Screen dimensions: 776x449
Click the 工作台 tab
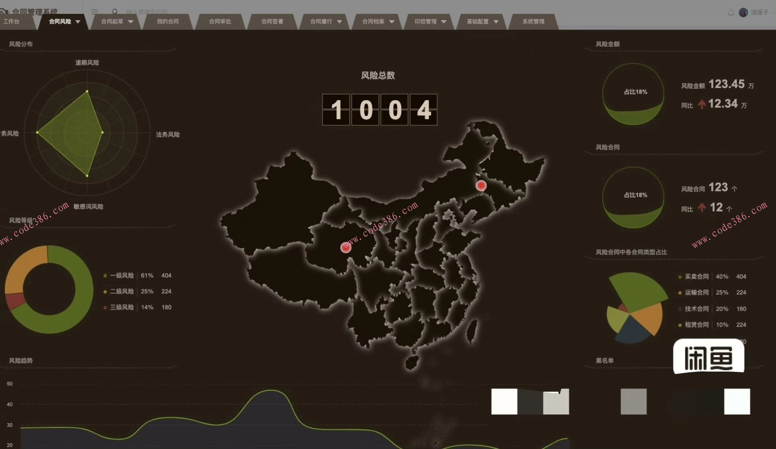(x=11, y=22)
